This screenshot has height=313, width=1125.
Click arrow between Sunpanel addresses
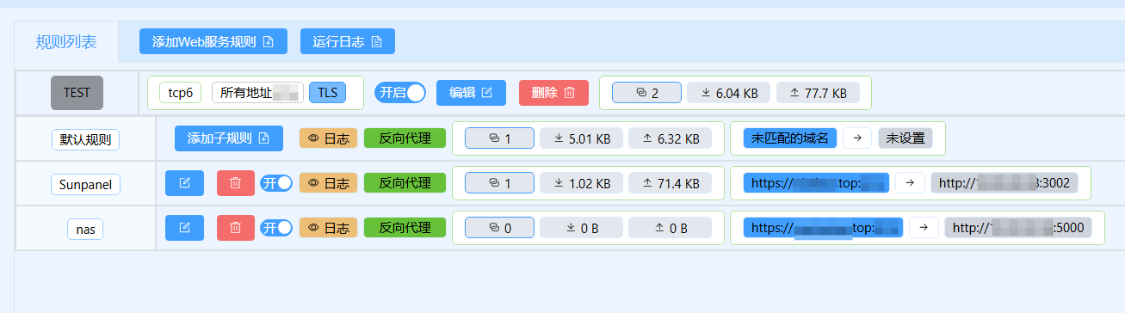[x=911, y=183]
